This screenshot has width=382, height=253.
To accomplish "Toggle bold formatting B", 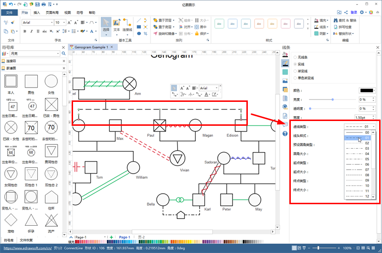I will click(x=25, y=31).
